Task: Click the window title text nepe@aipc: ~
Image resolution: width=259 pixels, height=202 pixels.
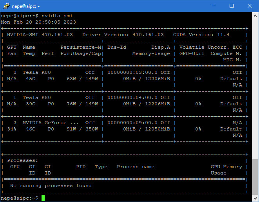Action: 26,6
